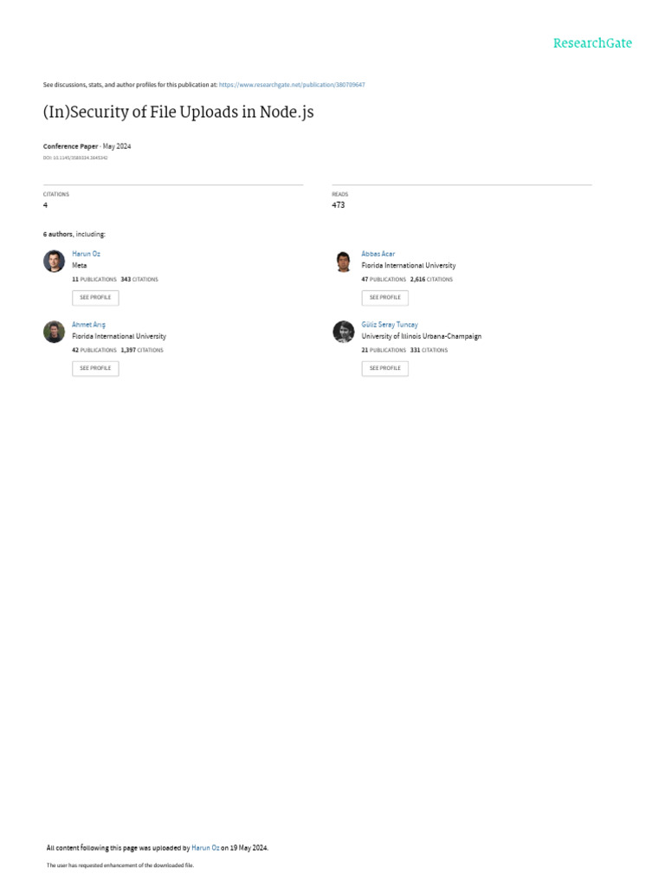Open Güliz Seray Tuncay author name link
The width and height of the screenshot is (665, 887).
tap(390, 325)
